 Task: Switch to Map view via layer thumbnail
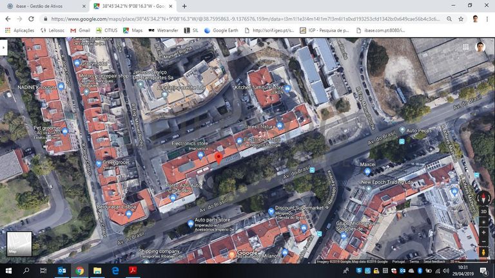pyautogui.click(x=19, y=244)
